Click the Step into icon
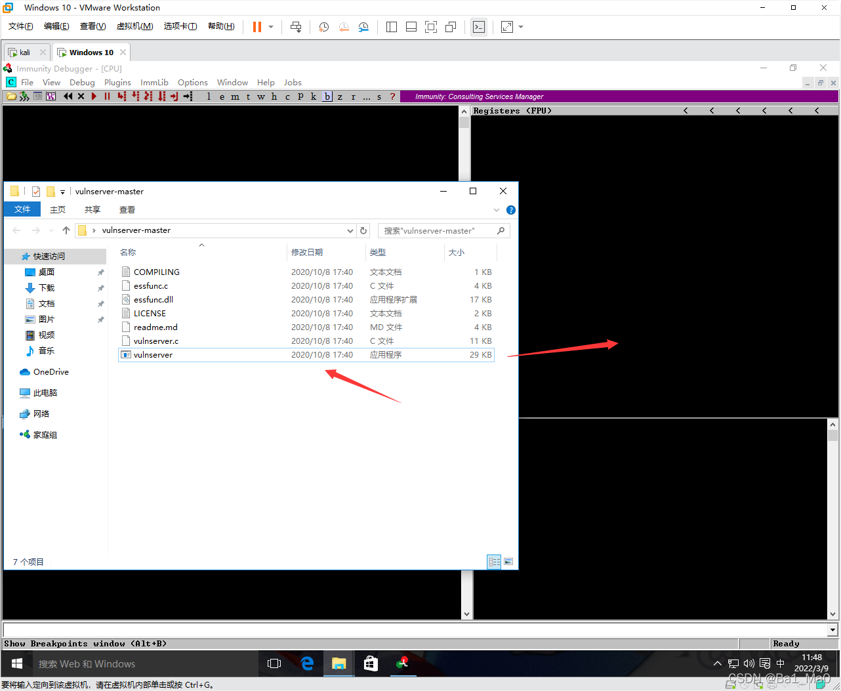The width and height of the screenshot is (841, 691). [x=121, y=96]
